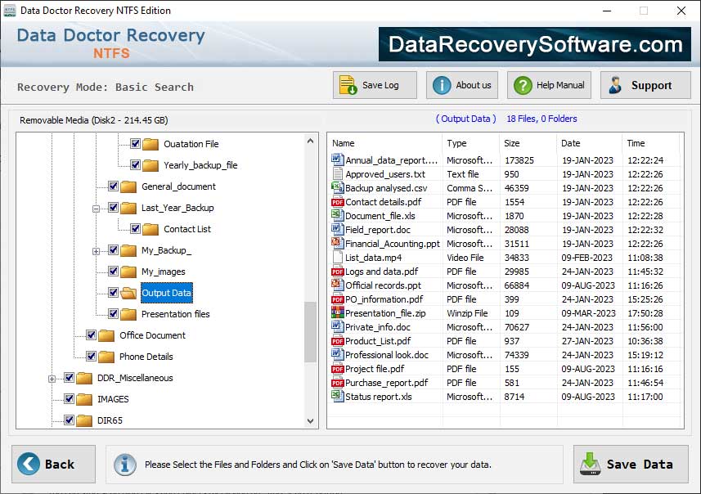Click the green Help Manual question icon
This screenshot has height=494, width=701.
[521, 84]
